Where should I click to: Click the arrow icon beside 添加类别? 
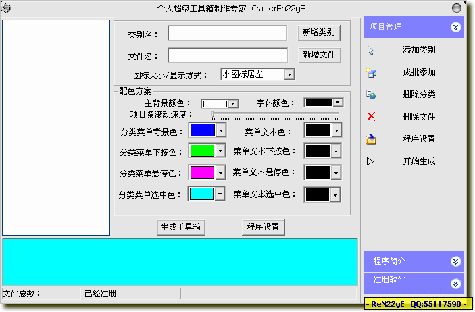(370, 50)
